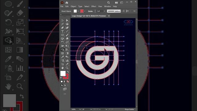Choose the Mesh tool
The height and width of the screenshot is (111, 197).
[x=62, y=53]
